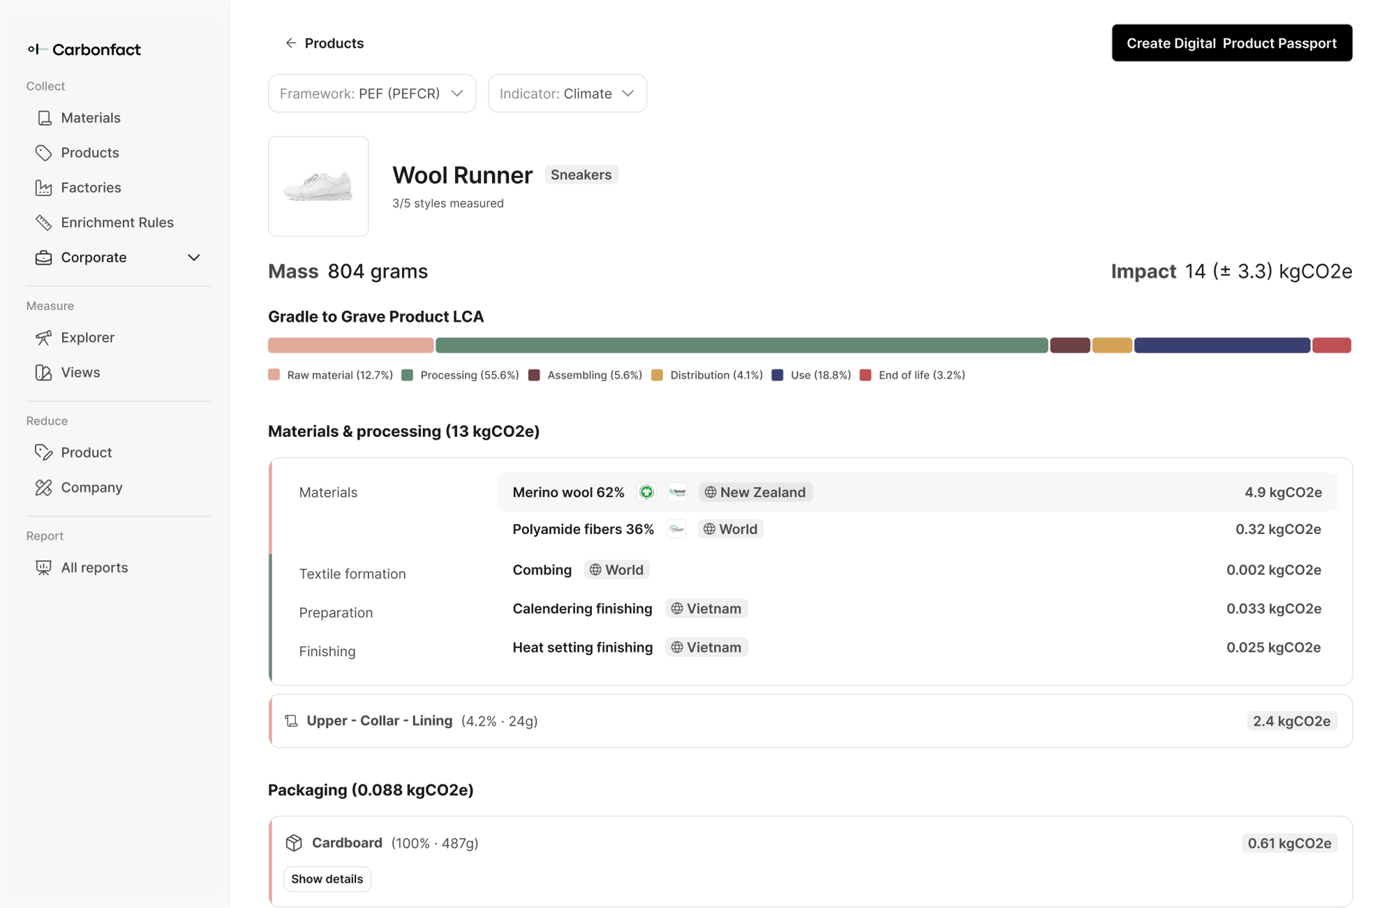Open Products via its tag icon
The width and height of the screenshot is (1396, 908).
coord(44,153)
